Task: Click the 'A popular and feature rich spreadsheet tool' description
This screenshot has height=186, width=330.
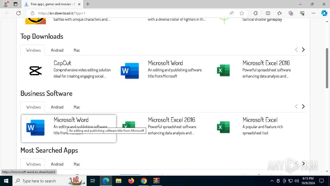Action: click(x=263, y=130)
